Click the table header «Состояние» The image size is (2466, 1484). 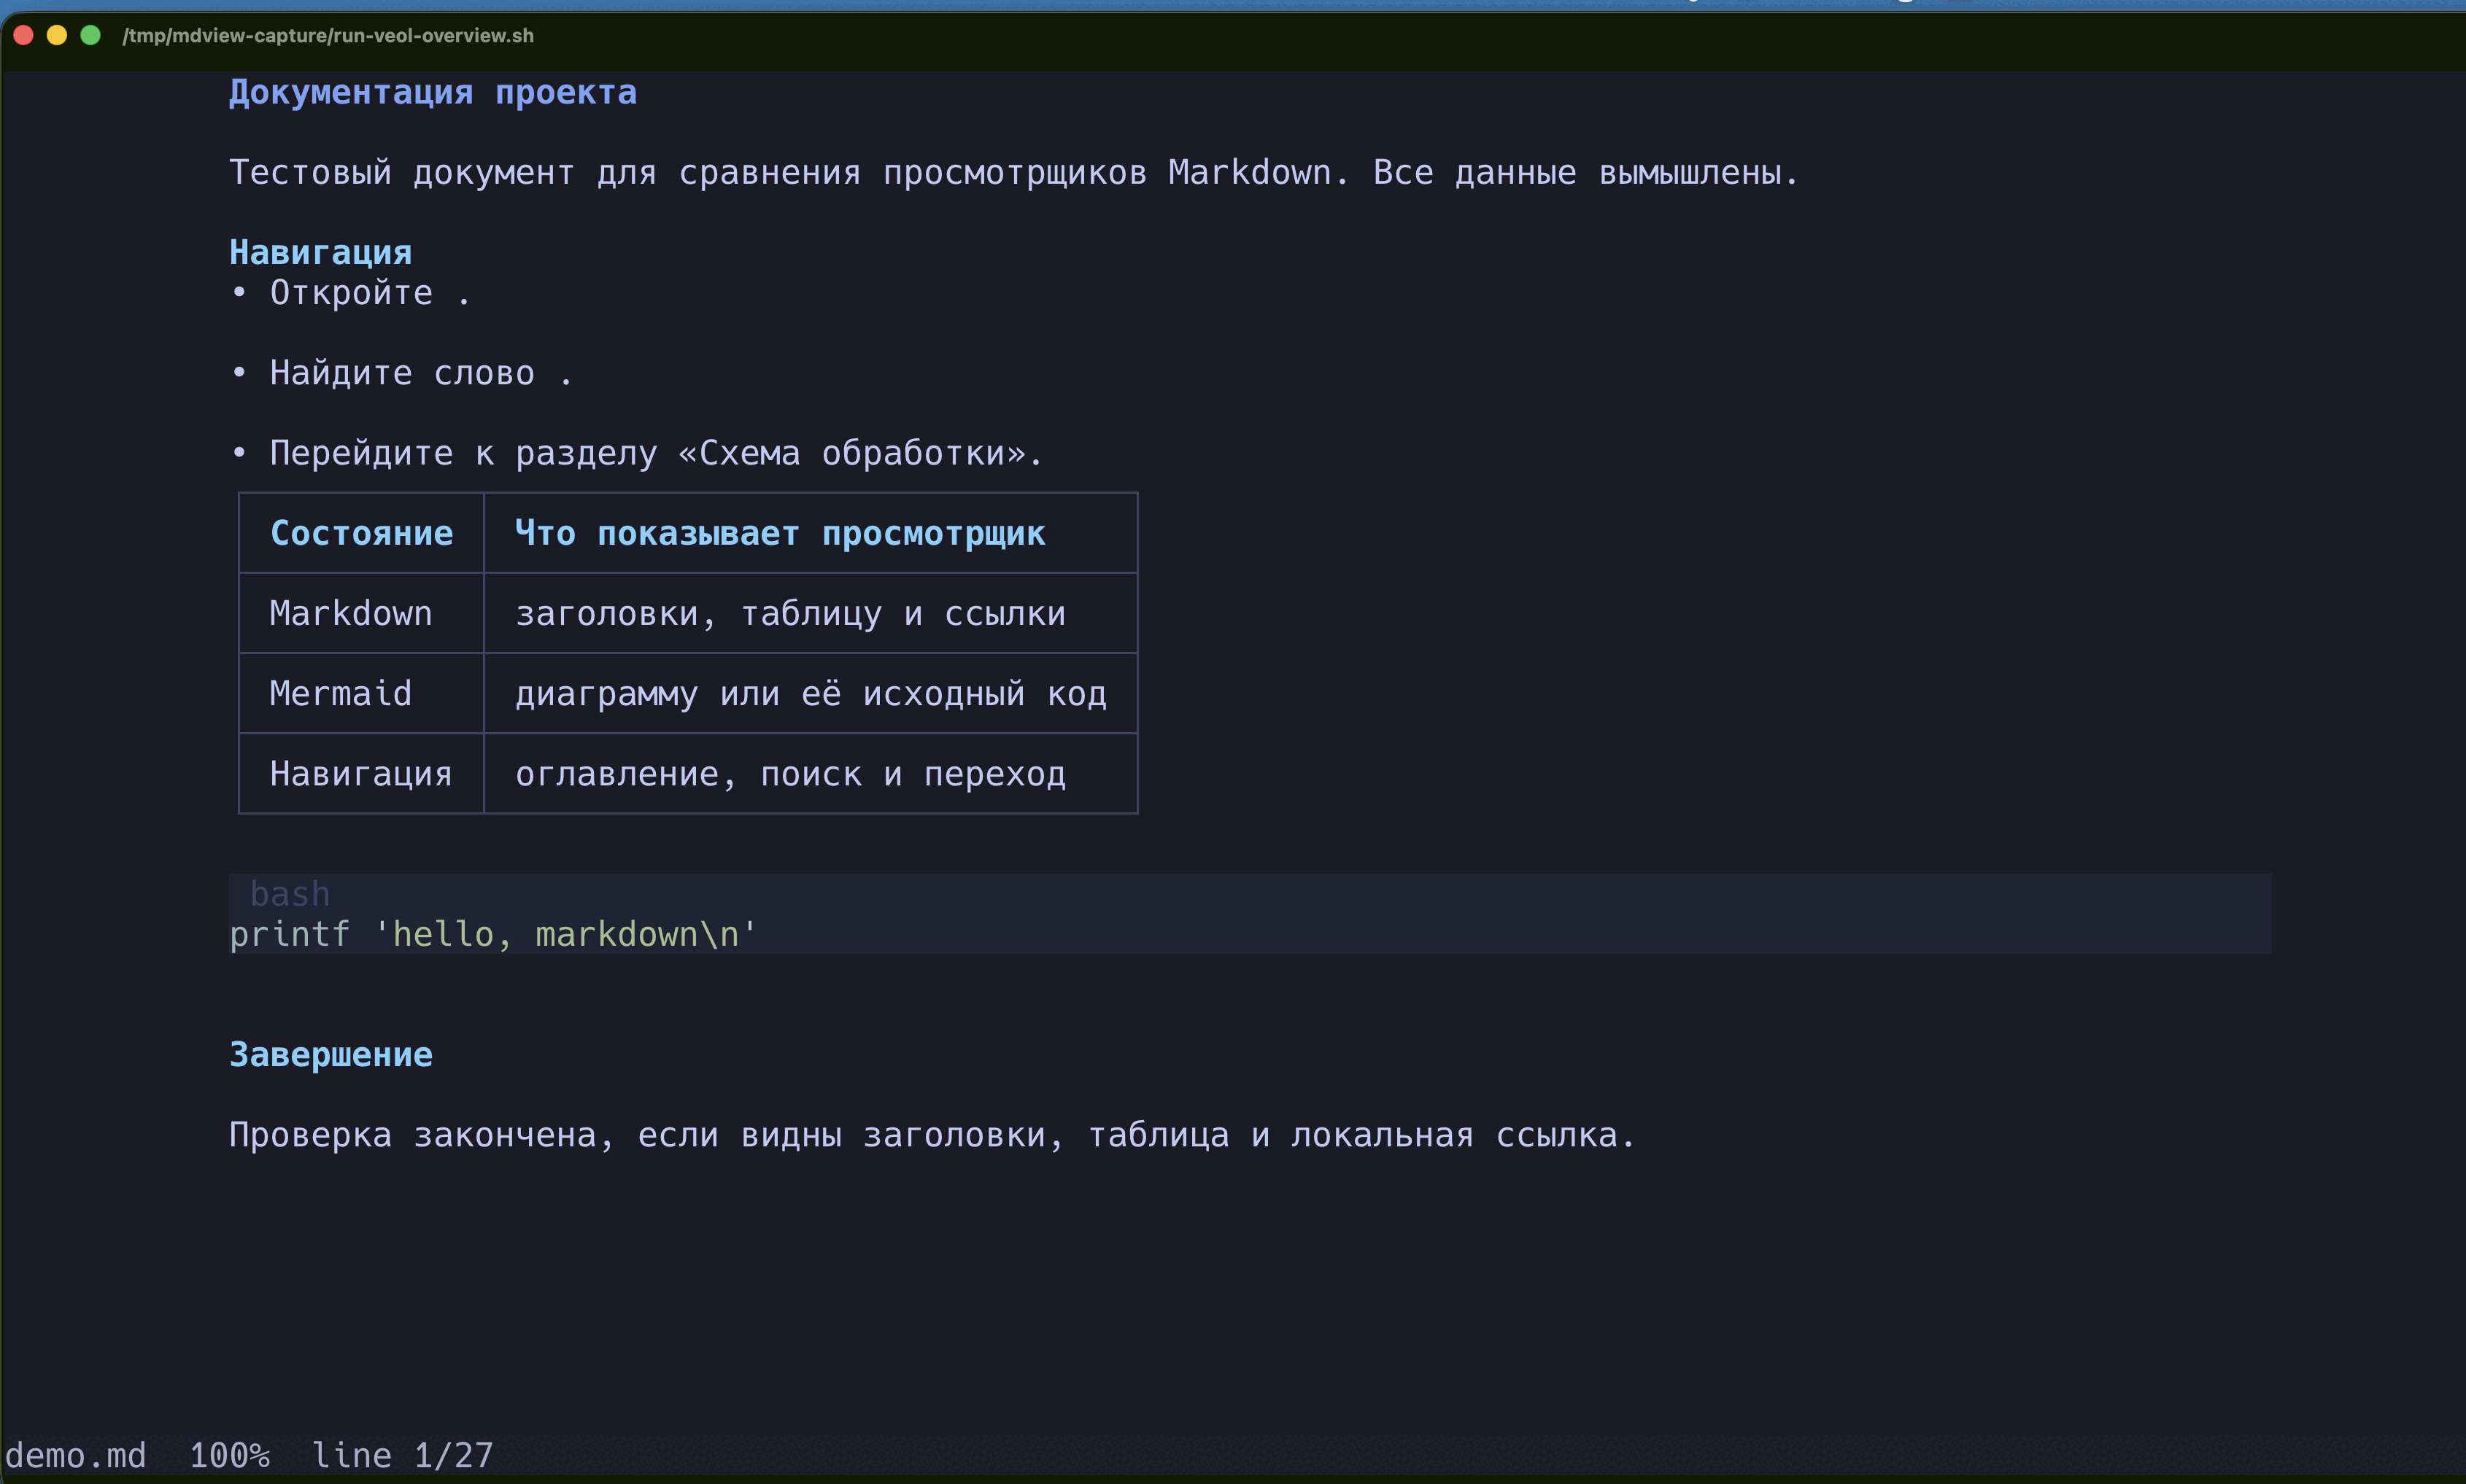[x=361, y=533]
